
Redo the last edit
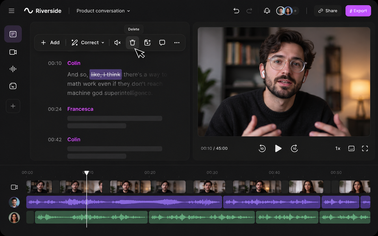249,11
